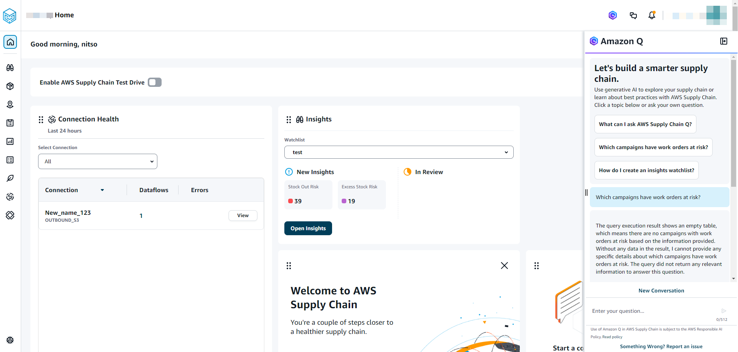Collapse the Amazon Q panel using its toggle
The image size is (738, 352).
724,41
